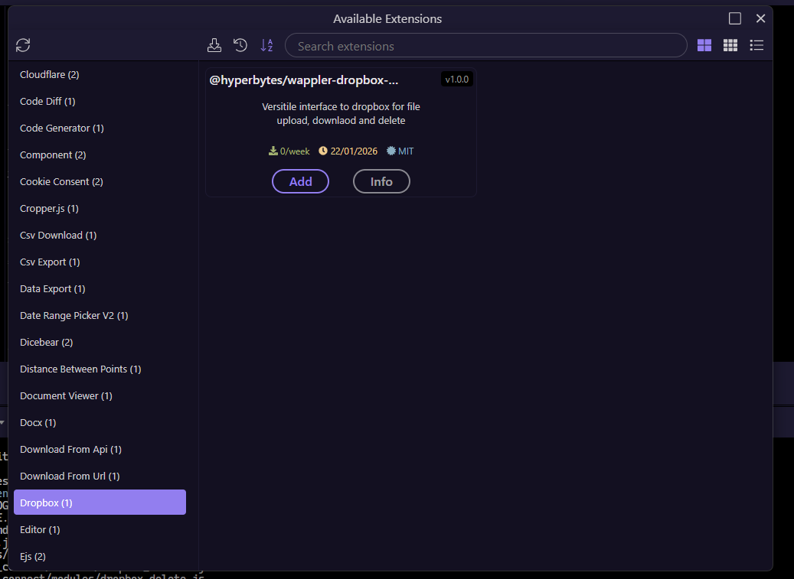Sort extensions by downloads icon
The image size is (794, 579).
coord(215,46)
